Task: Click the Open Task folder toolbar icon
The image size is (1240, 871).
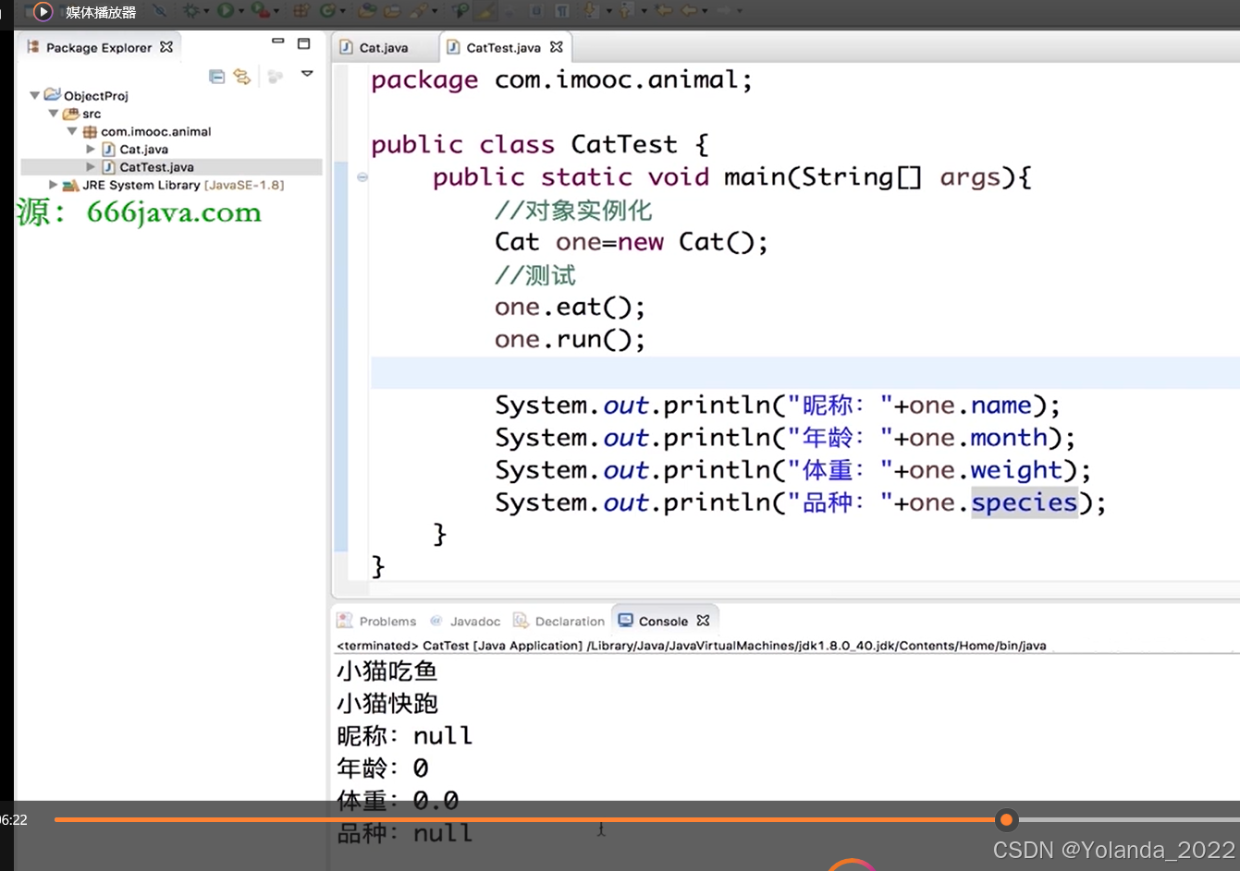Action: (392, 11)
